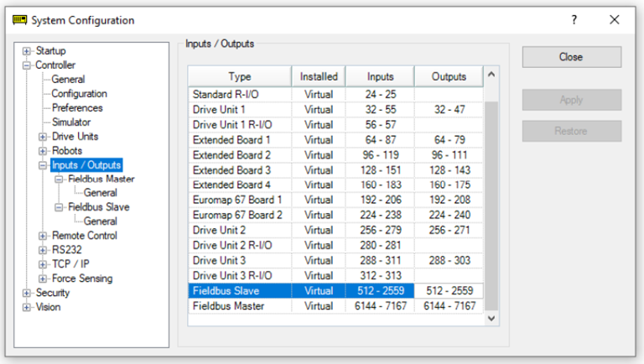Select the Simulator tree item
Viewport: 644px width, 364px height.
point(71,122)
